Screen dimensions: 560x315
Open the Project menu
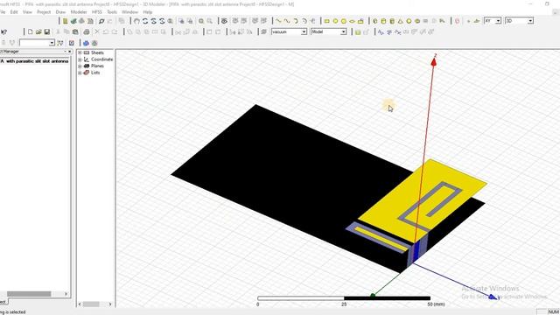(44, 11)
